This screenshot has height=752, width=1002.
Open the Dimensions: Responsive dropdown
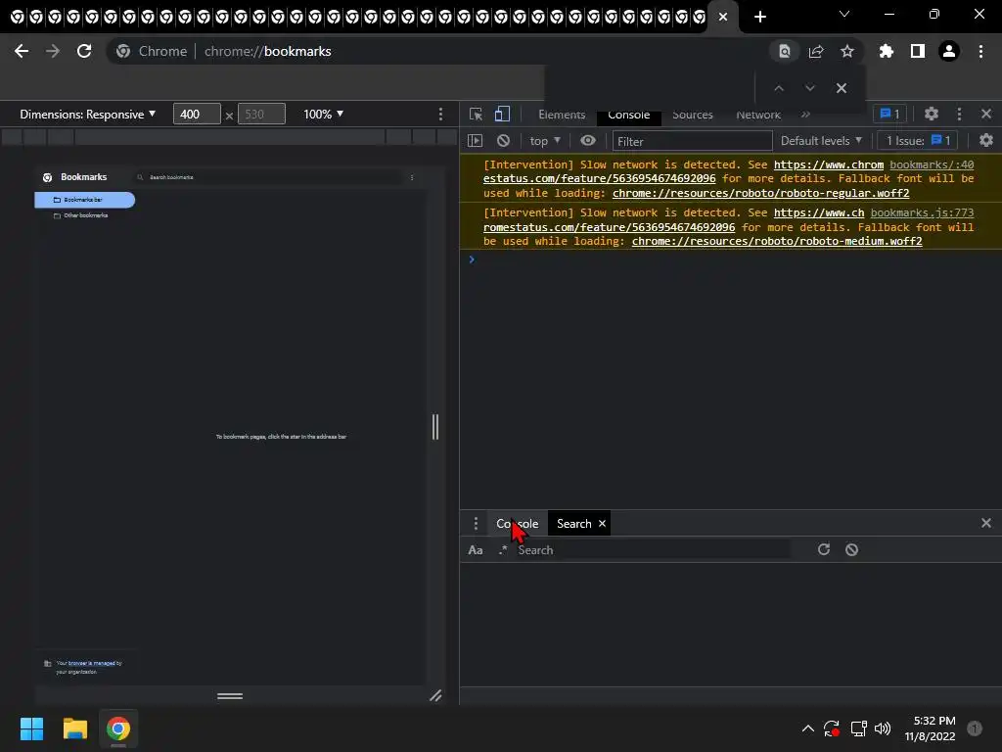(x=87, y=115)
